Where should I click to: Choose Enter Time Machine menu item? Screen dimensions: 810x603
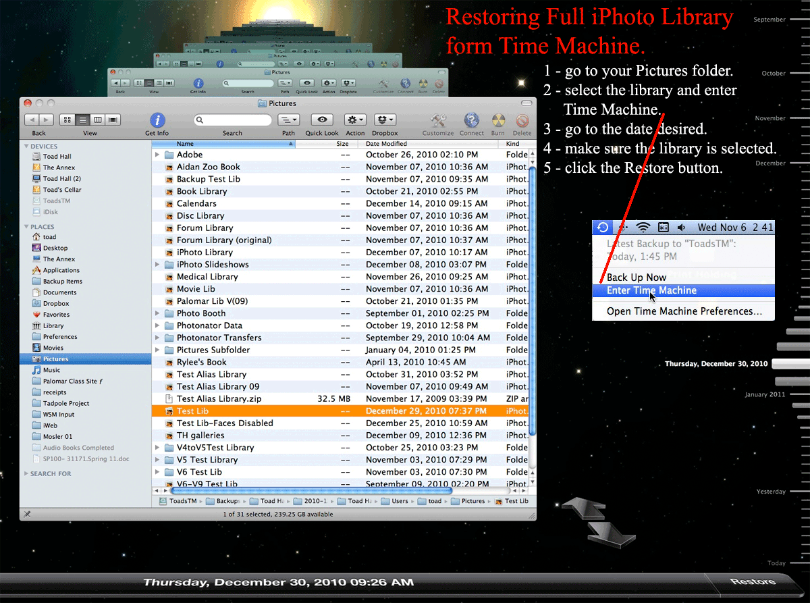pyautogui.click(x=683, y=290)
